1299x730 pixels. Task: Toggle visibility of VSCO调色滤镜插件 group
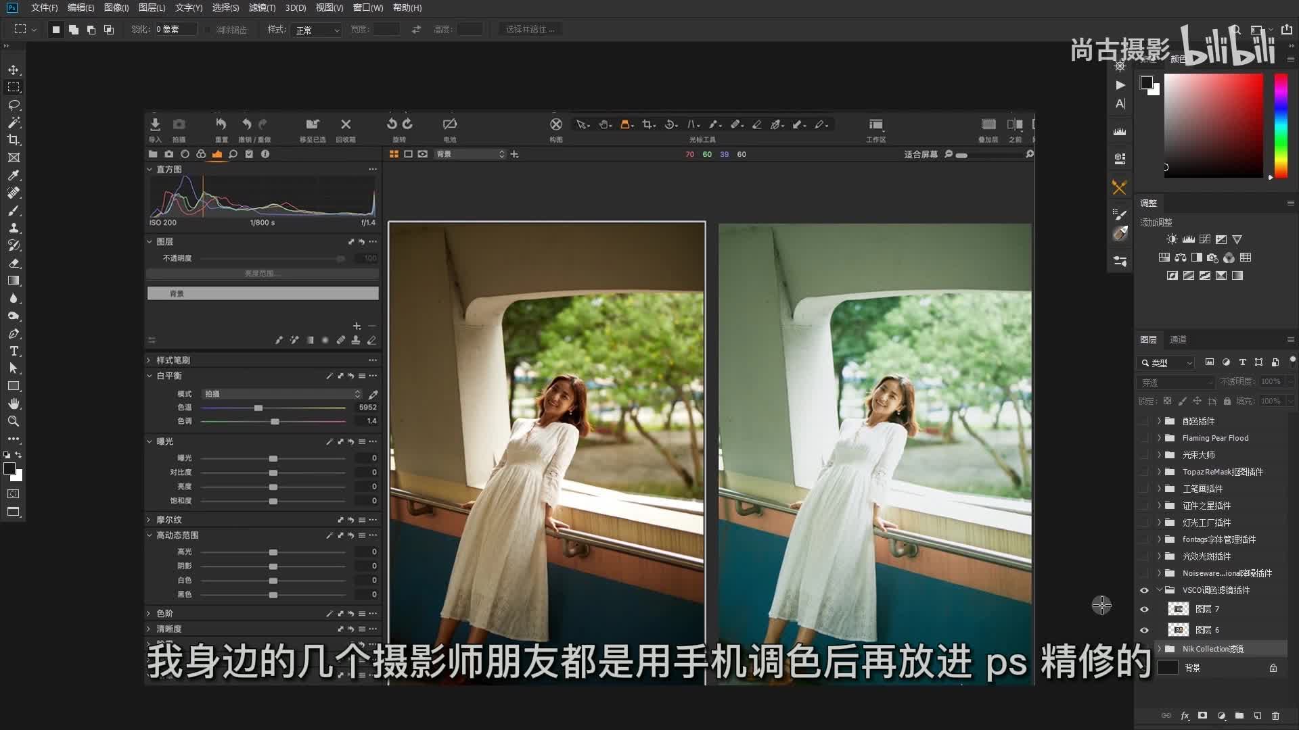point(1144,590)
